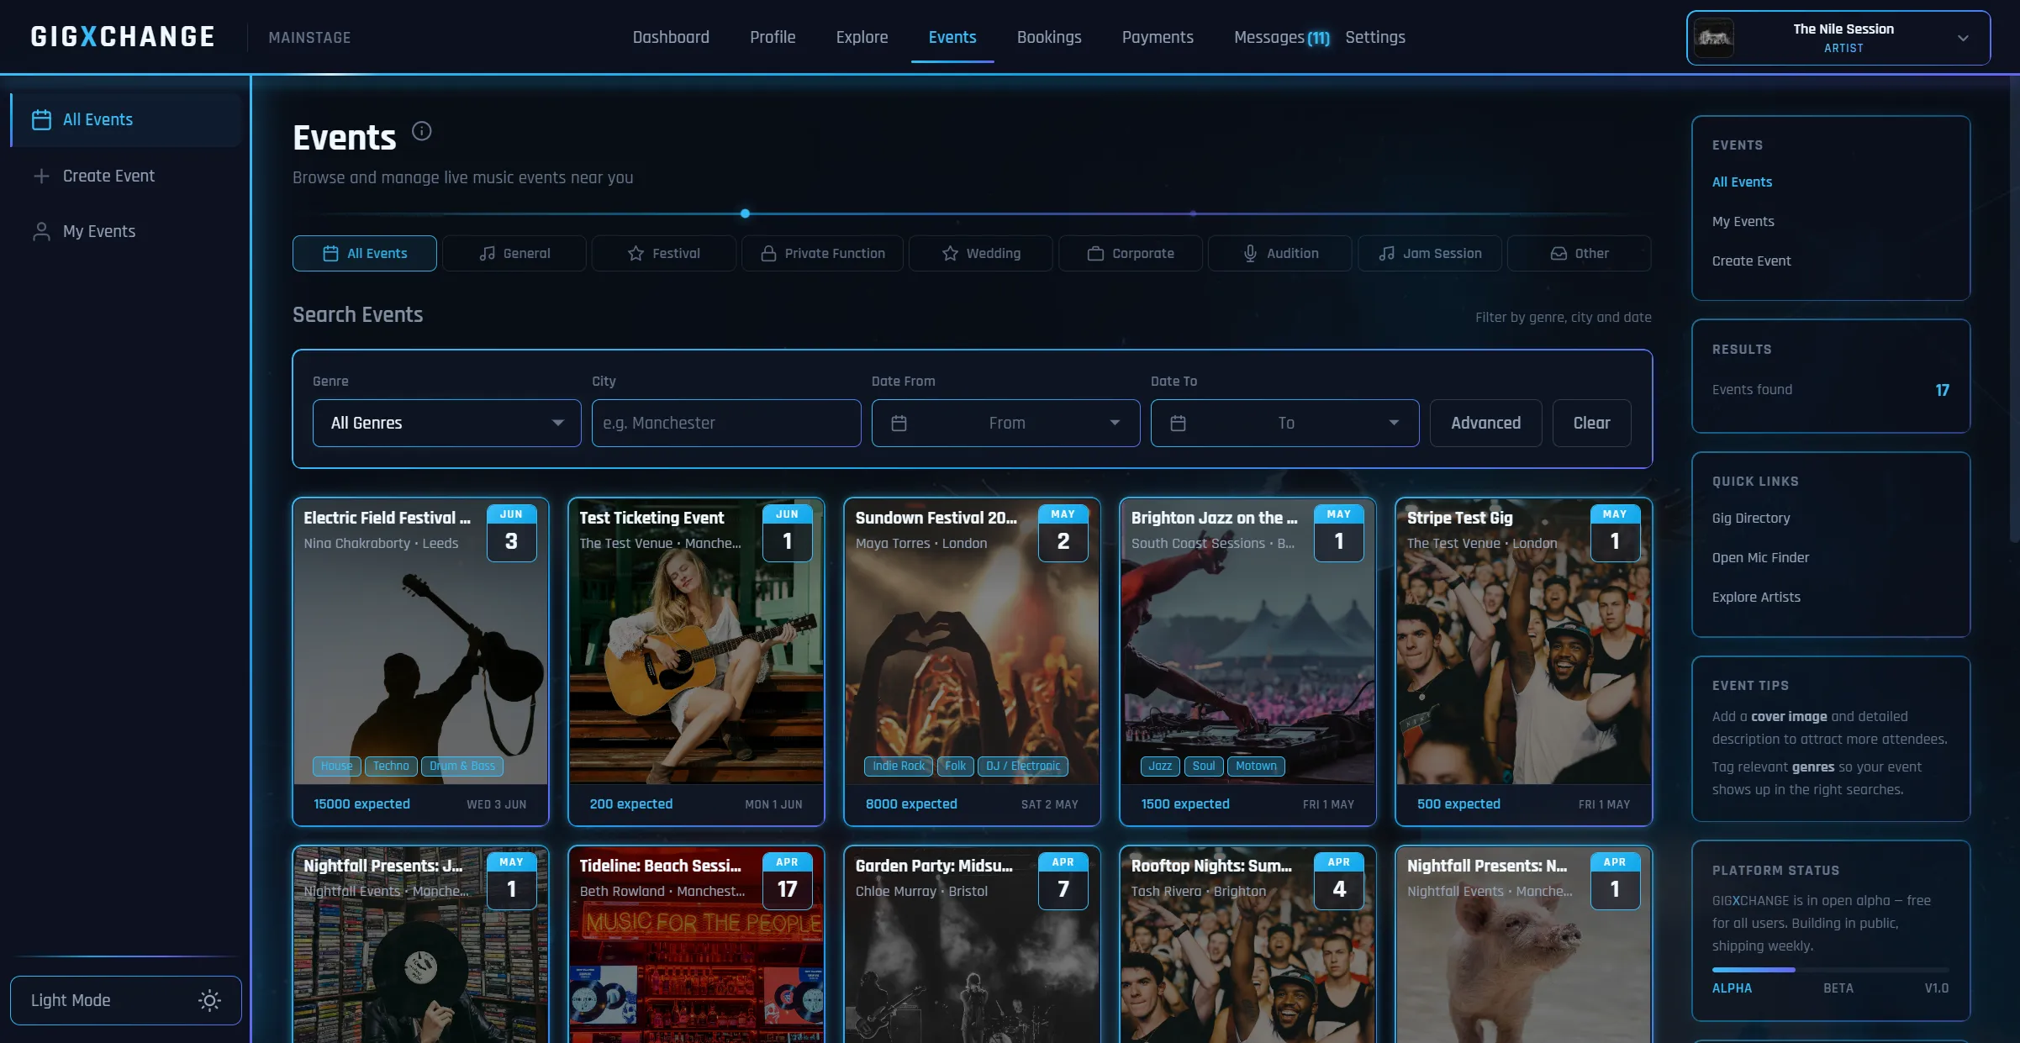Click the Clear filters button
This screenshot has width=2020, height=1043.
(x=1591, y=423)
